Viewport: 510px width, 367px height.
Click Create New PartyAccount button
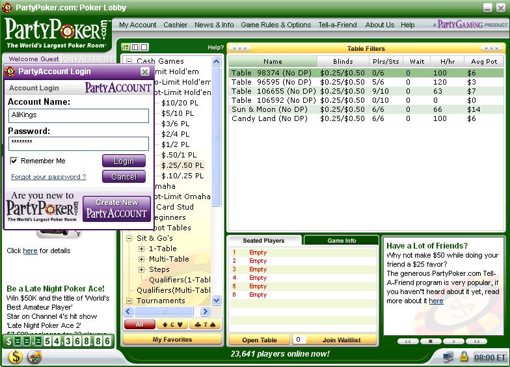117,208
